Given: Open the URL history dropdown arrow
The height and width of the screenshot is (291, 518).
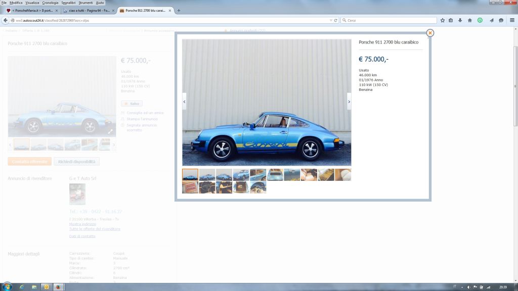Looking at the screenshot, I should [x=331, y=20].
